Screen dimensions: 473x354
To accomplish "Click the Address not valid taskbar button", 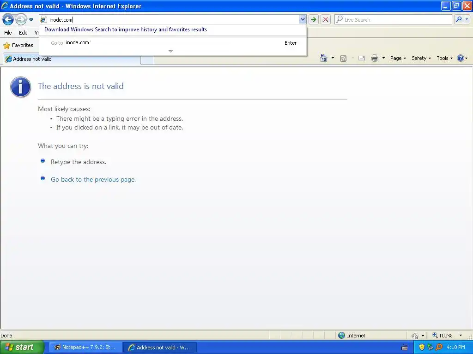I will [160, 348].
